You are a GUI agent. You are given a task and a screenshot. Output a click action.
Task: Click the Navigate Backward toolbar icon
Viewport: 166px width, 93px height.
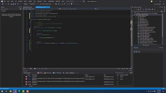tap(3, 4)
